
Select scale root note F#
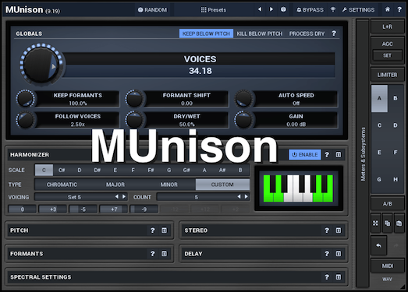(151, 171)
